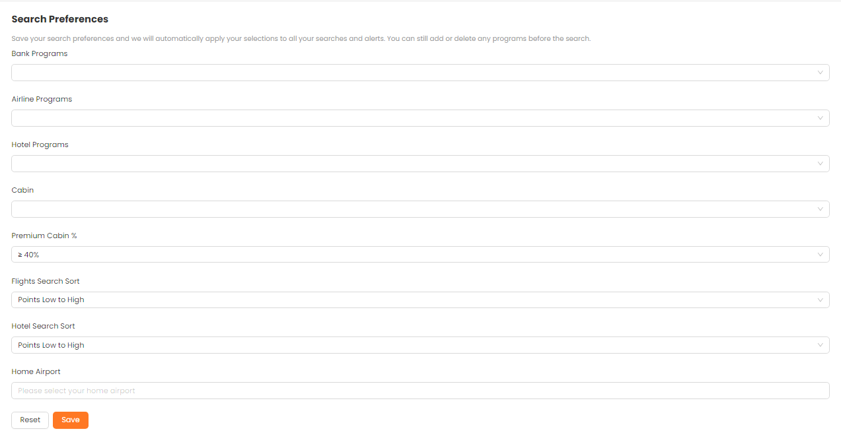Click the Reset button
Image resolution: width=841 pixels, height=446 pixels.
(x=30, y=420)
